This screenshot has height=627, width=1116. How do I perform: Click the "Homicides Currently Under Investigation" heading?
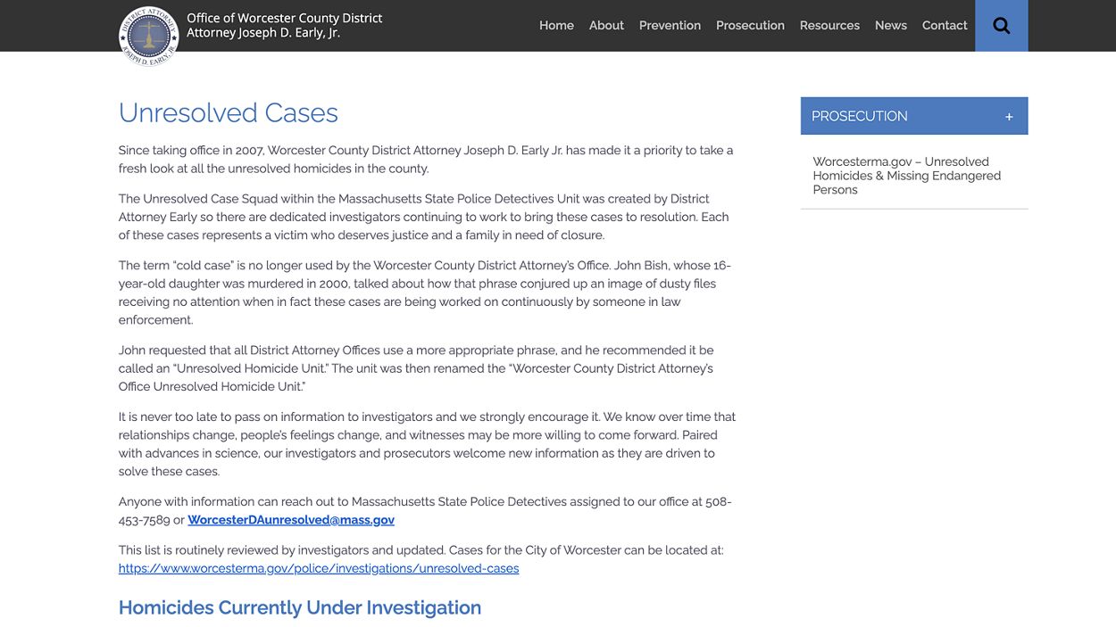pos(300,607)
